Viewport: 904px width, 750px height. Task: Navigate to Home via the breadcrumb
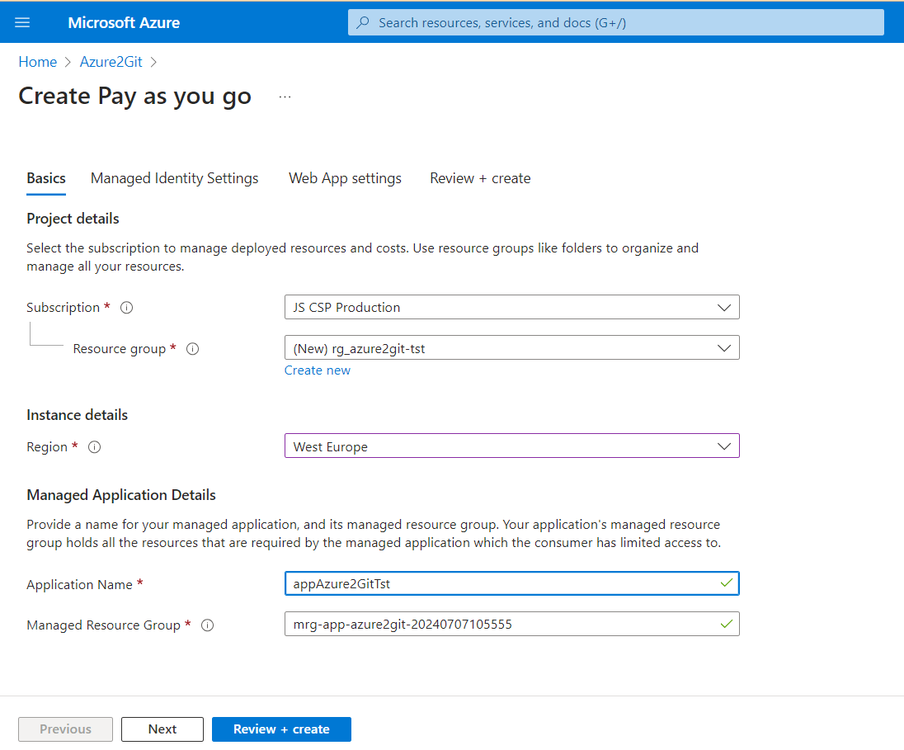tap(38, 61)
